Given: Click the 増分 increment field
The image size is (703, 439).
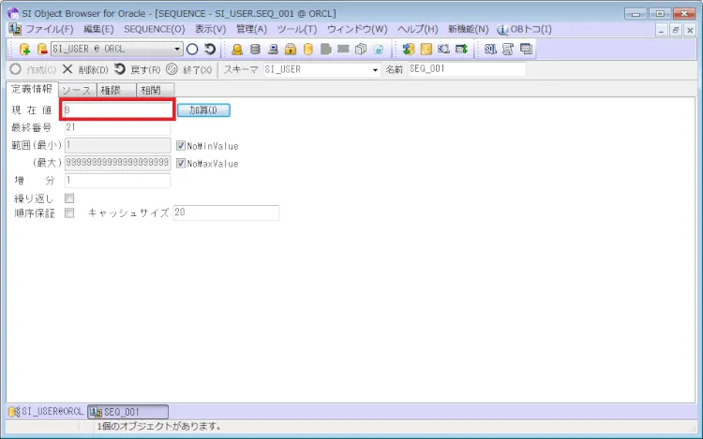Looking at the screenshot, I should pos(117,181).
